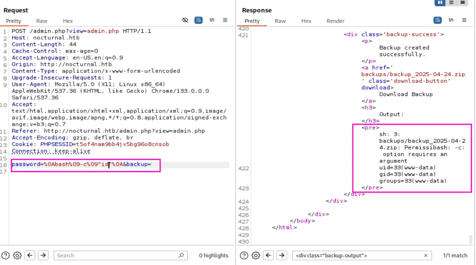Screen dimensions: 476x265
Task: Open search help in the Response panel
Action: [x=244, y=255]
